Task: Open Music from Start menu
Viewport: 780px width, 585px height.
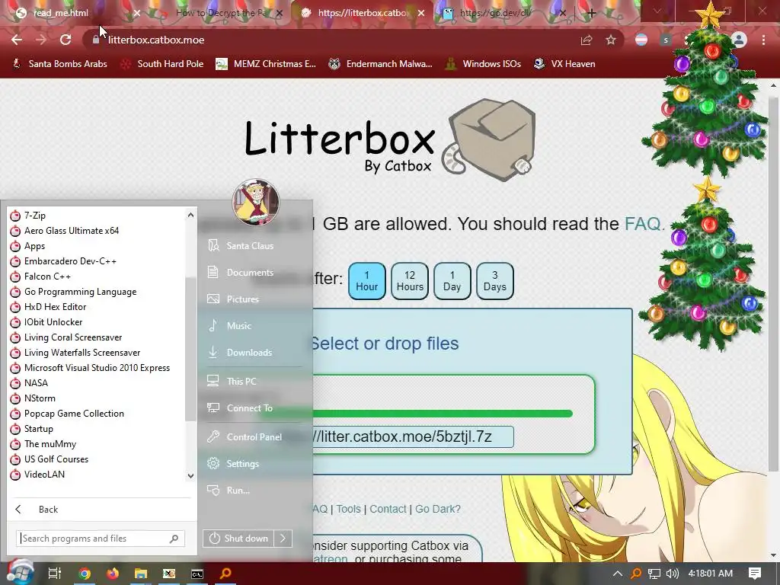Action: click(x=238, y=326)
